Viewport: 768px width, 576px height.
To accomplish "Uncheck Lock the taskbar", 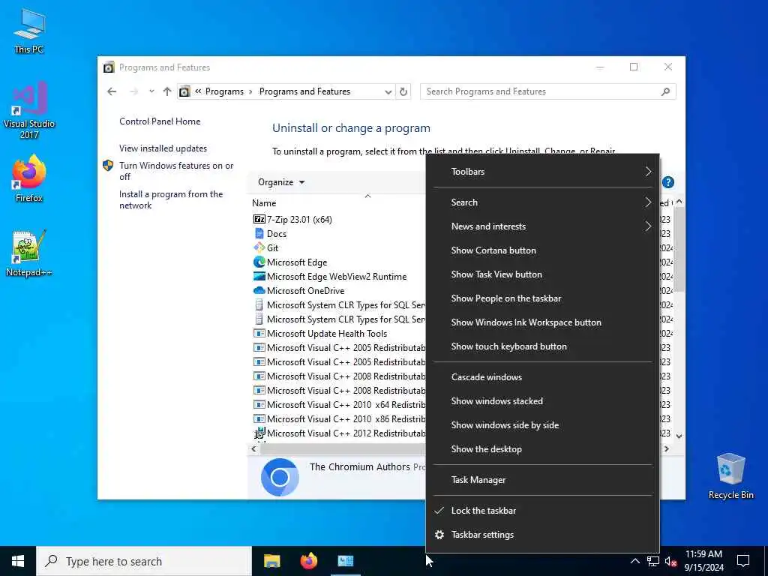I will click(x=543, y=510).
